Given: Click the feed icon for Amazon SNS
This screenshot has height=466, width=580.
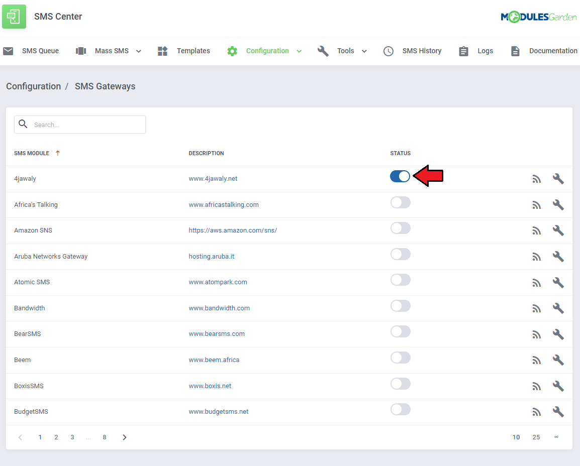Looking at the screenshot, I should (537, 231).
